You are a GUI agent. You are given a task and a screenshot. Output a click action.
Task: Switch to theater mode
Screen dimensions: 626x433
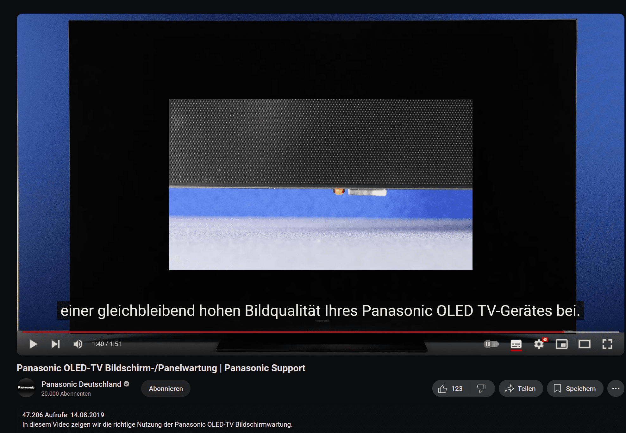point(585,344)
